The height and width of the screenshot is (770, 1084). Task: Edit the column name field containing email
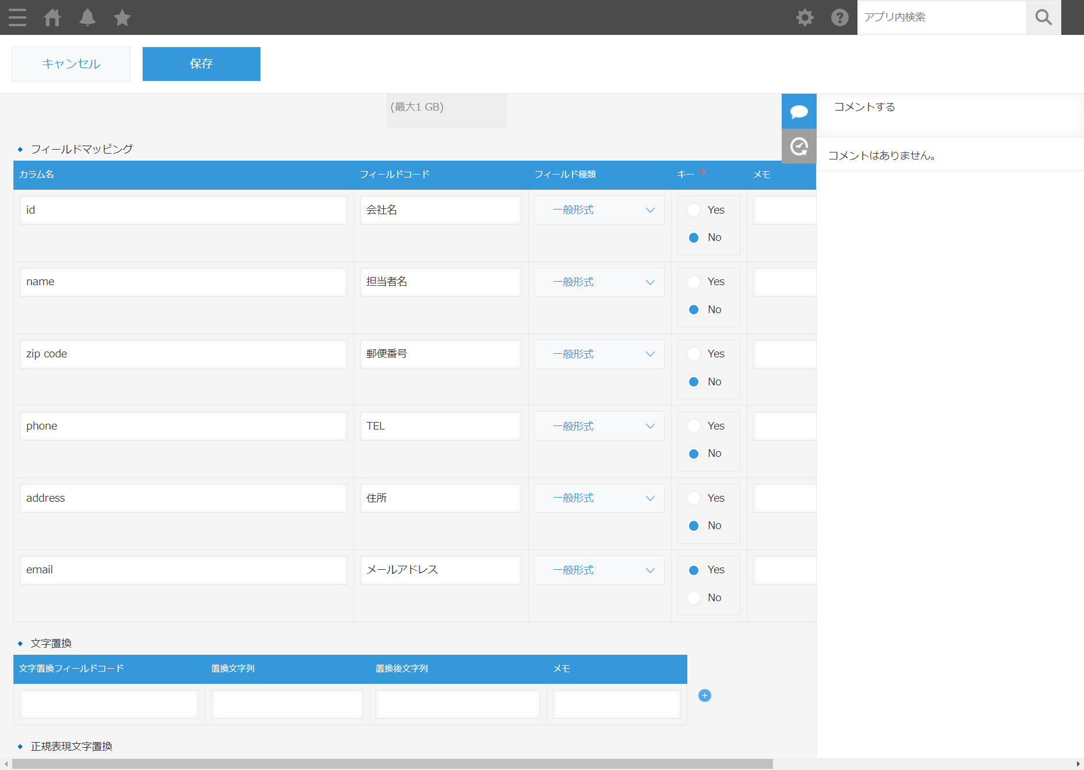[183, 570]
